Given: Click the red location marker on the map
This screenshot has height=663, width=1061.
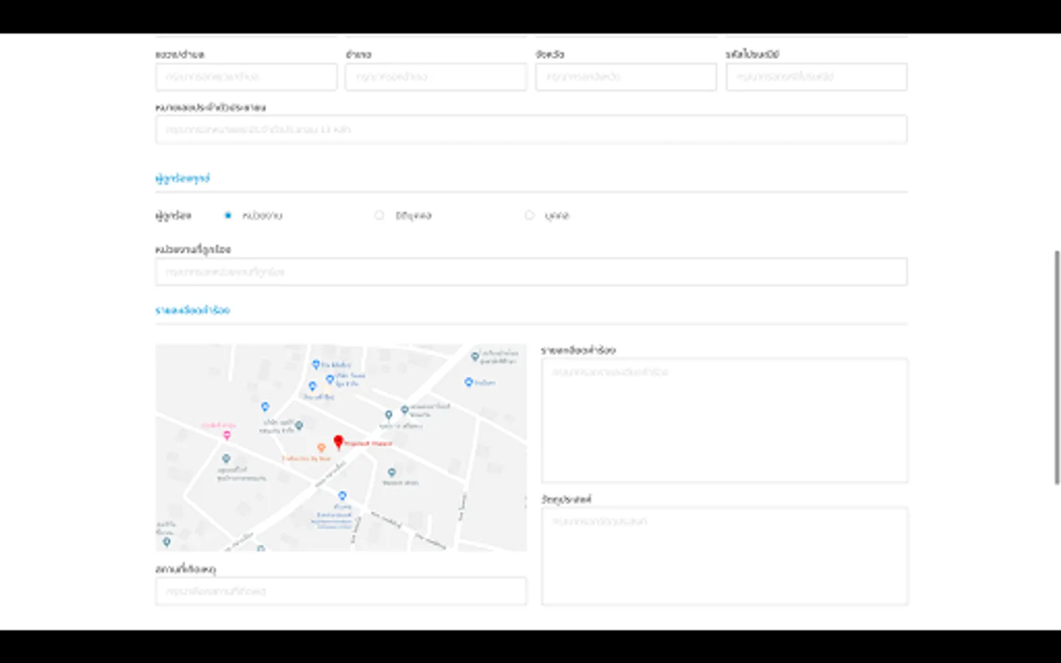Looking at the screenshot, I should [338, 442].
